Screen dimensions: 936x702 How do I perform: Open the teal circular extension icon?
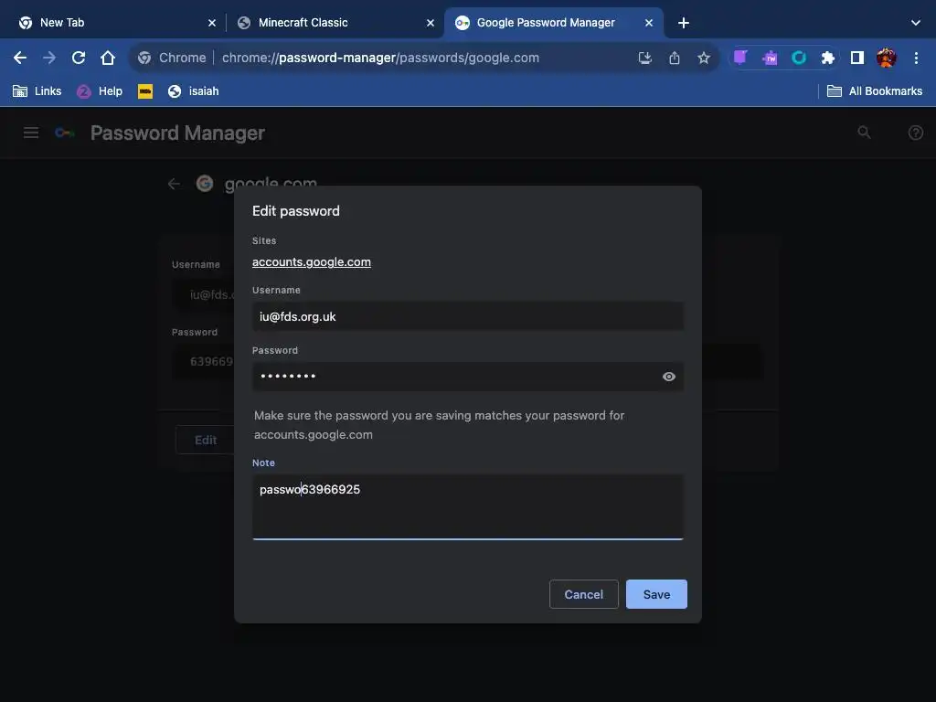pos(799,58)
